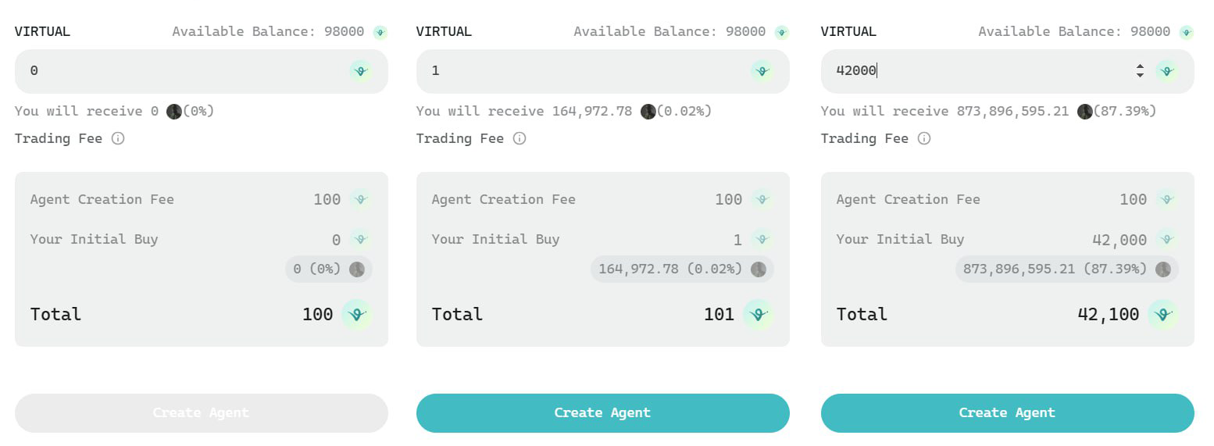1214x446 pixels.
Task: Click Trading Fee info icon in zero-amount panel
Action: (x=118, y=138)
